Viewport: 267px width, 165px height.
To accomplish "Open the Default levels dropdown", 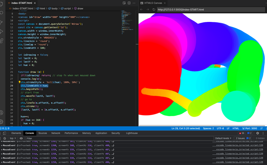I will (223, 138).
